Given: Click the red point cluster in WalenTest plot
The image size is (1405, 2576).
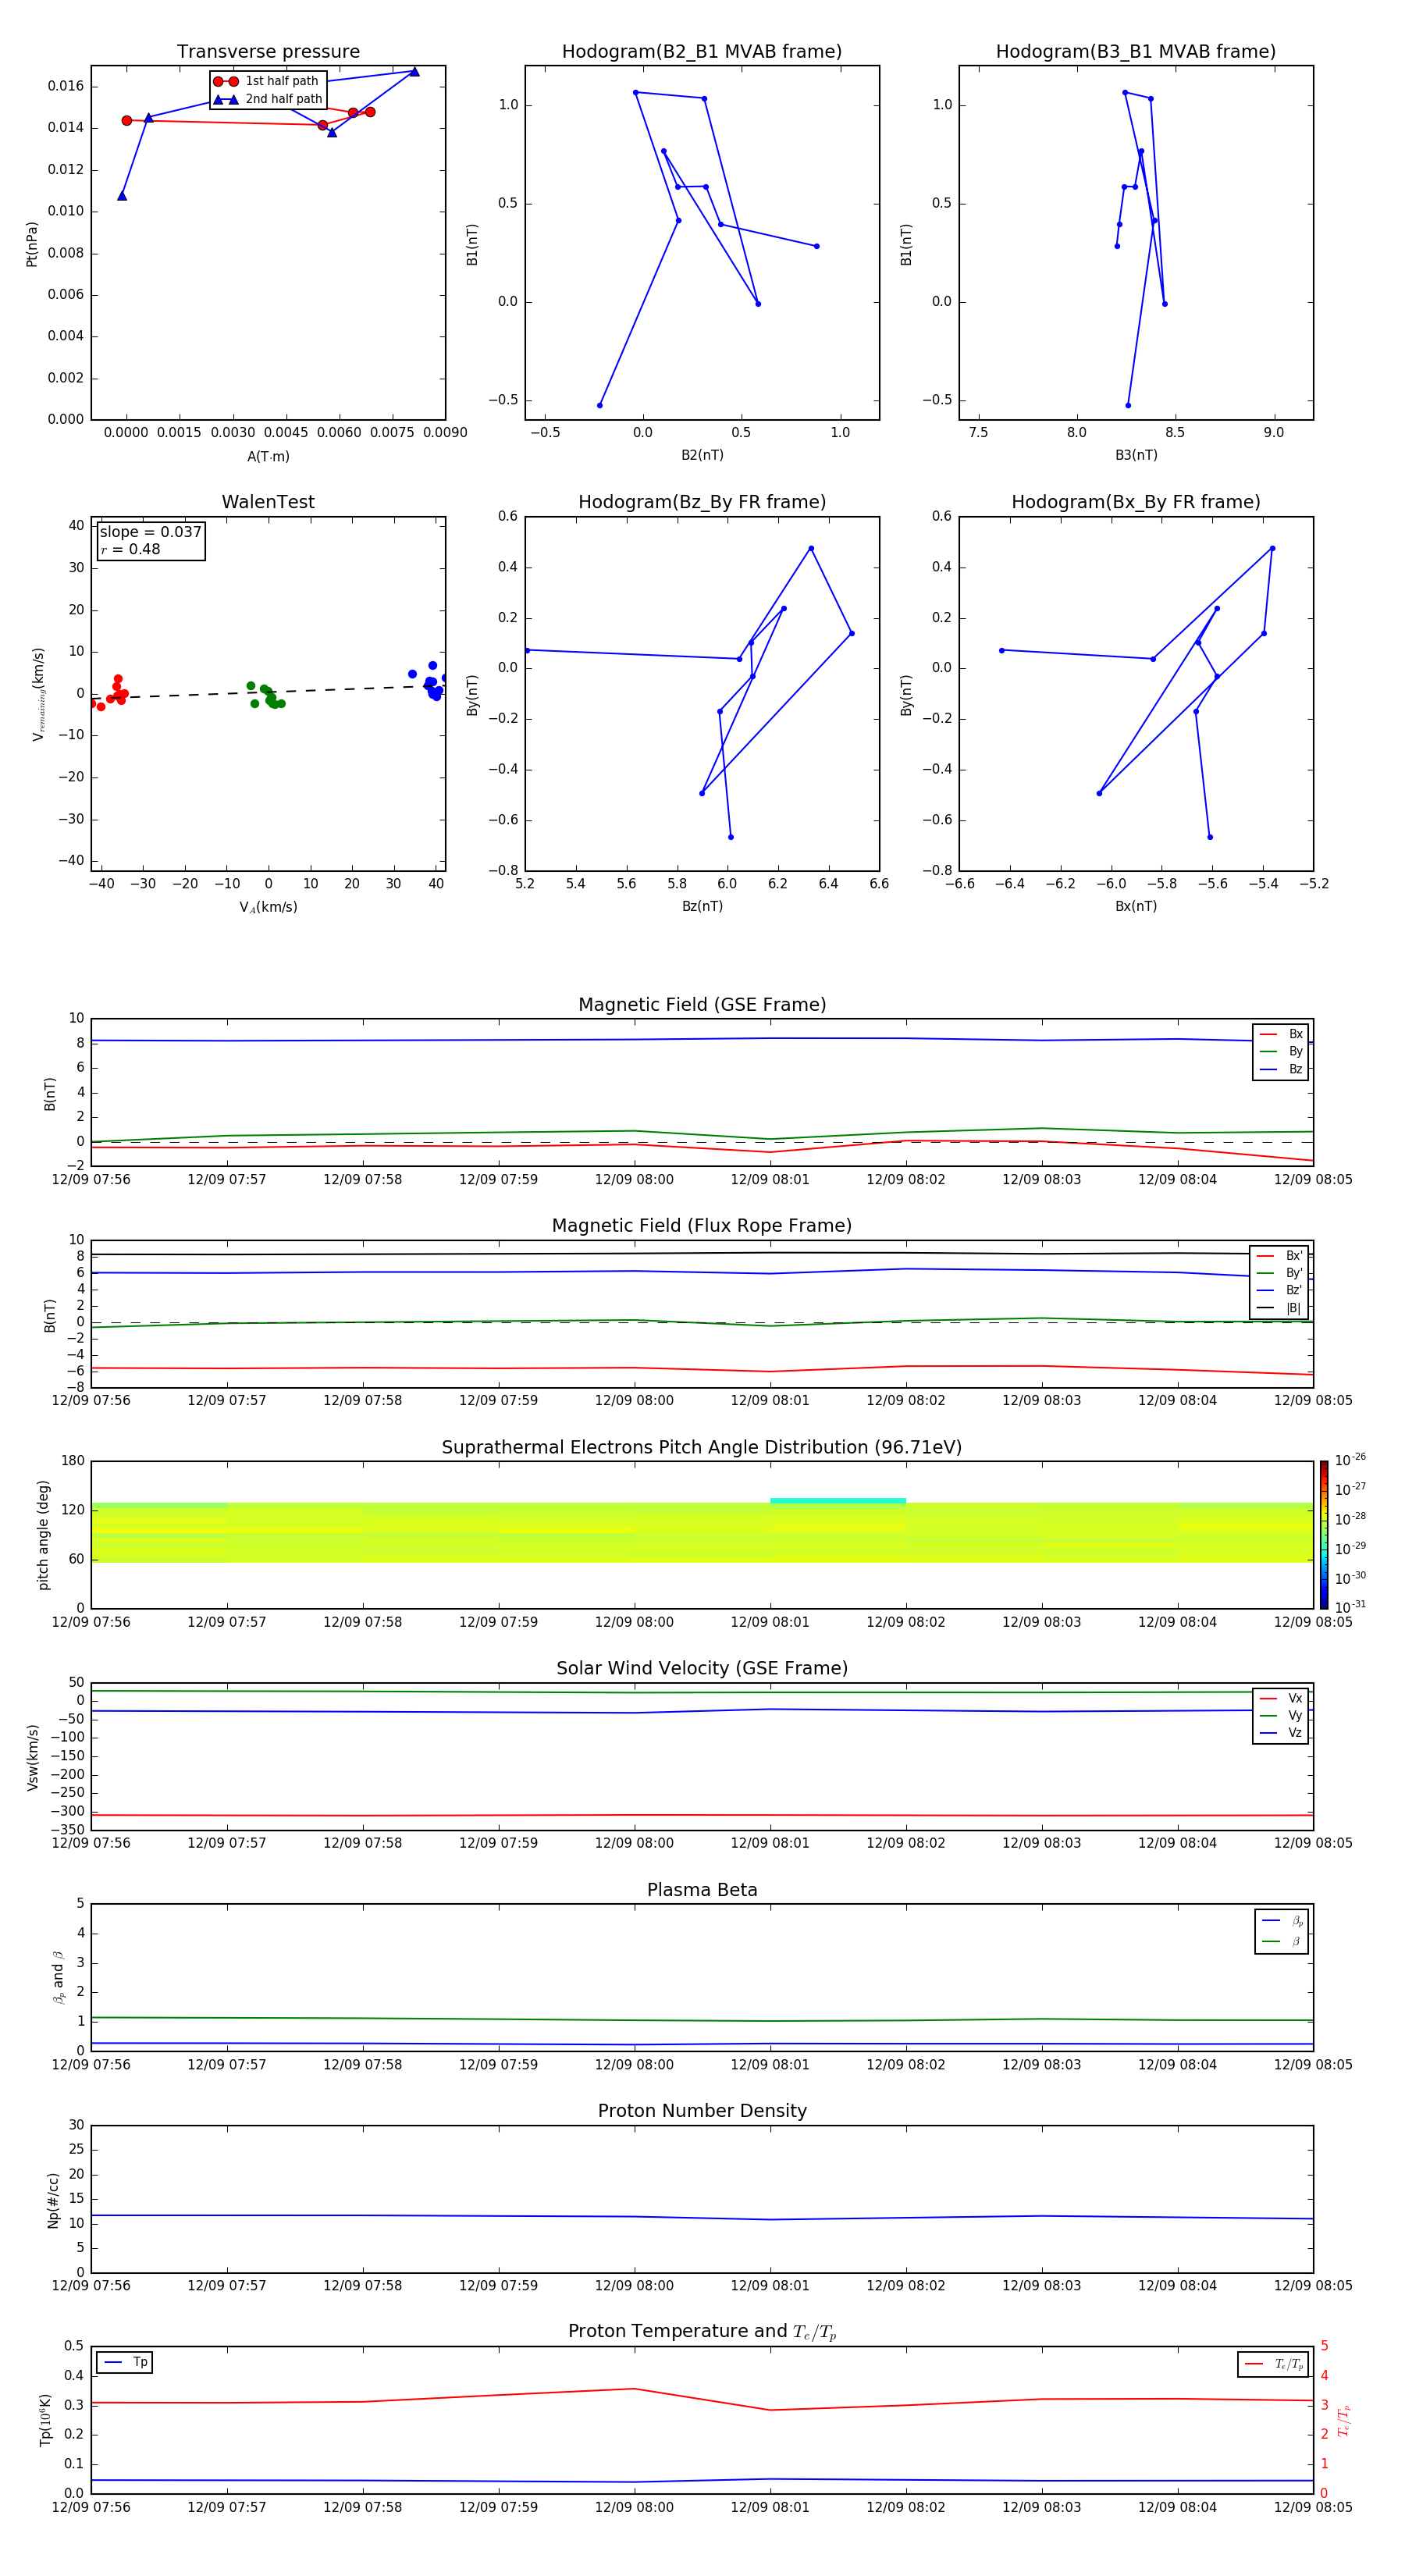Looking at the screenshot, I should (112, 692).
